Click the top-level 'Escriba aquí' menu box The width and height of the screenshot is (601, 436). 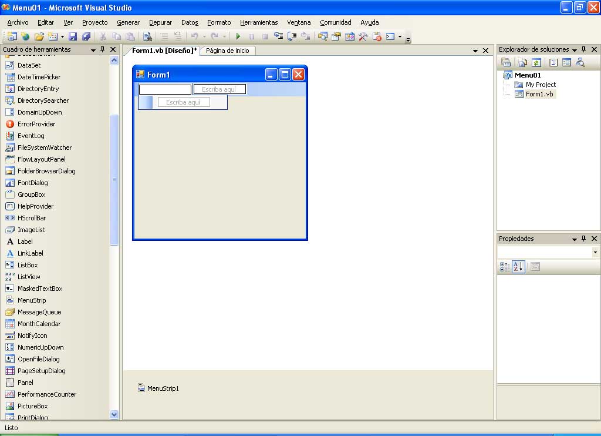tap(219, 89)
